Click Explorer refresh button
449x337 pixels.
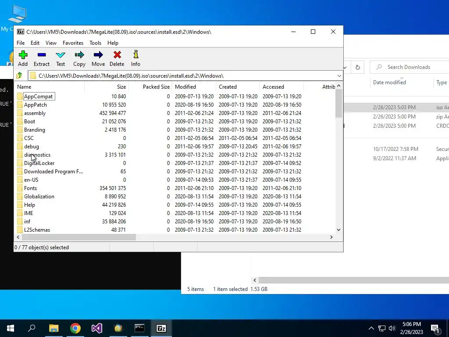pyautogui.click(x=358, y=67)
